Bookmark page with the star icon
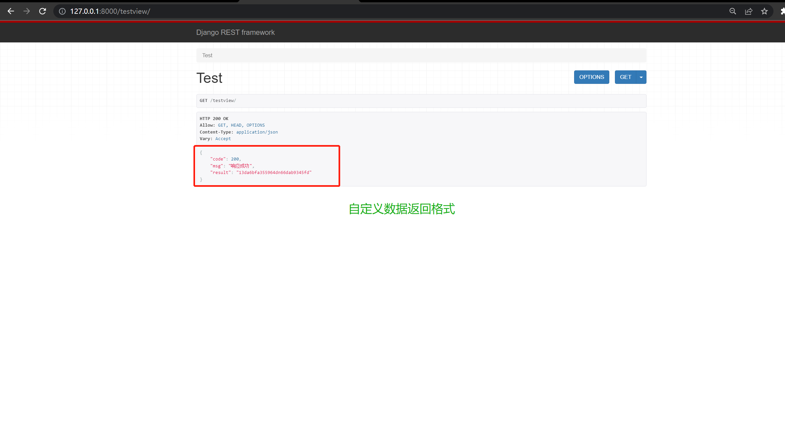 pyautogui.click(x=764, y=11)
